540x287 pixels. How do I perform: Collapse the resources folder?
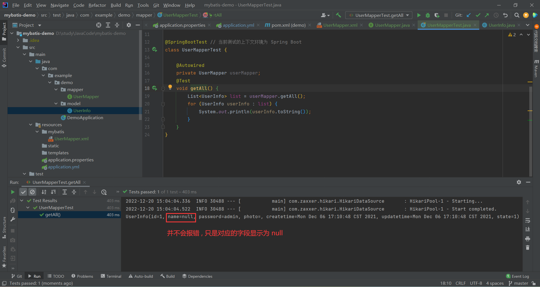pyautogui.click(x=31, y=125)
